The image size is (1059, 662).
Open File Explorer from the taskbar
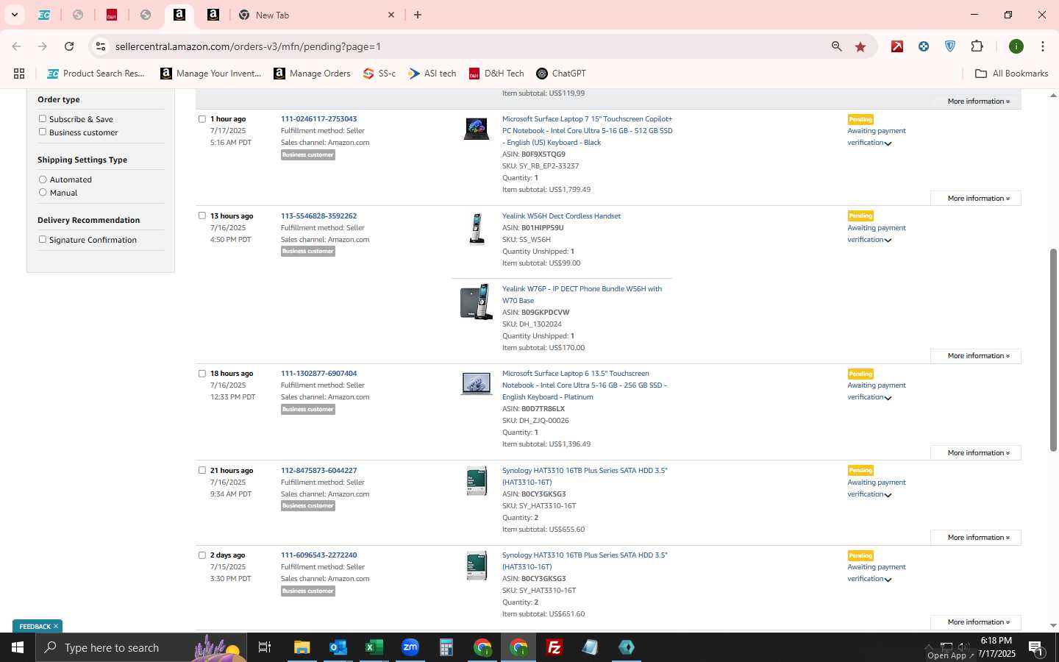click(x=302, y=647)
